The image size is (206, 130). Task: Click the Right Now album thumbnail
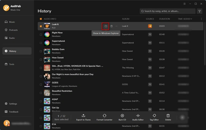point(47,35)
